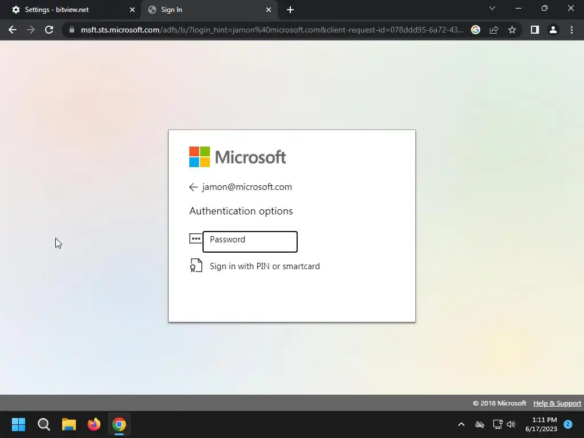Open the clock showing 1:11 PM

[x=541, y=424]
